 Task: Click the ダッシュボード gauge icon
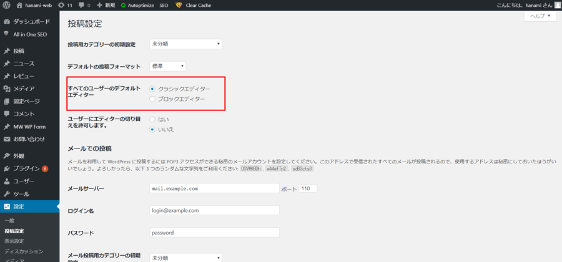tap(6, 21)
